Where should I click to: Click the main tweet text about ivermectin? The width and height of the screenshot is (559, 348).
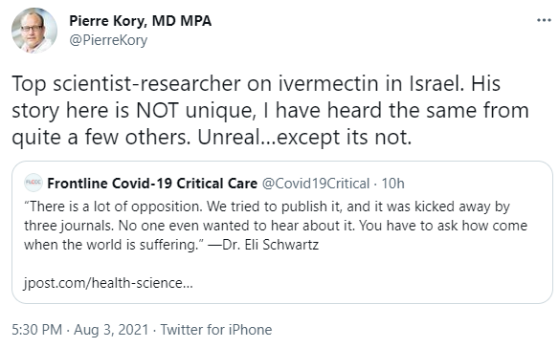click(x=270, y=110)
